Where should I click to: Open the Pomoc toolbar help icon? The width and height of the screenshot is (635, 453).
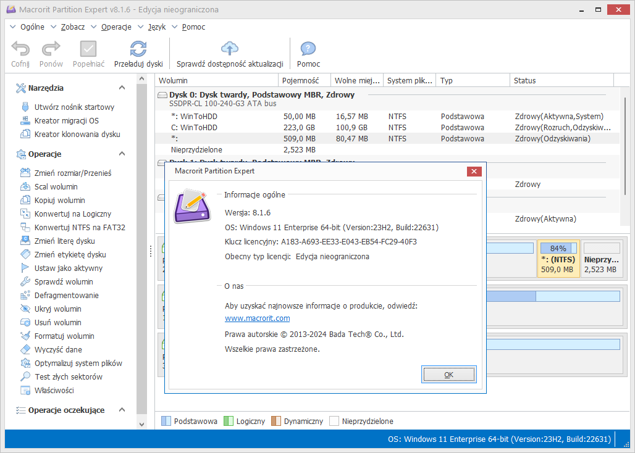point(308,49)
